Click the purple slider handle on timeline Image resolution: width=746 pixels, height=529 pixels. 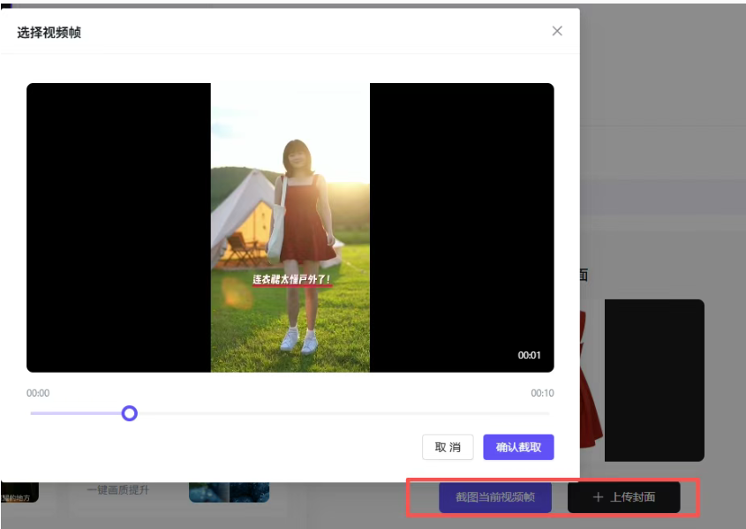[130, 413]
